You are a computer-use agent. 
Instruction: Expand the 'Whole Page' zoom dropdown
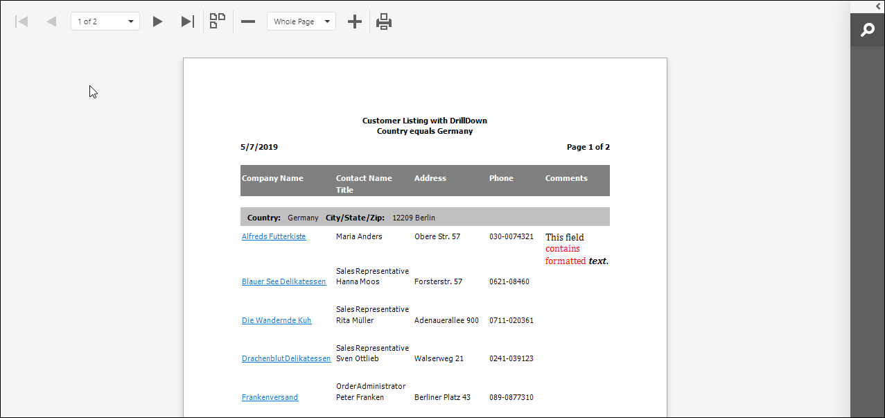point(301,21)
